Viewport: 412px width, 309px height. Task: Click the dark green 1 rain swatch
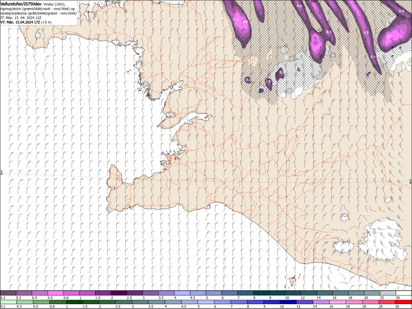(x=74, y=302)
